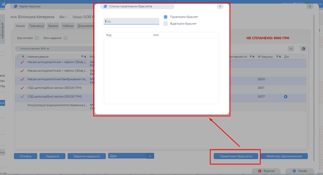Click the filter icon in Найменування column
Screen dimensions: 323x175
[x=84, y=56]
